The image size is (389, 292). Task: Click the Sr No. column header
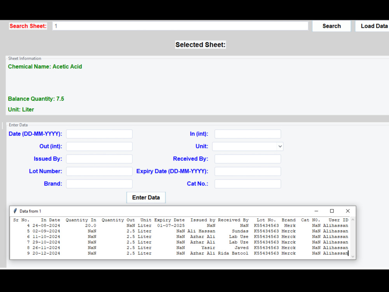21,220
